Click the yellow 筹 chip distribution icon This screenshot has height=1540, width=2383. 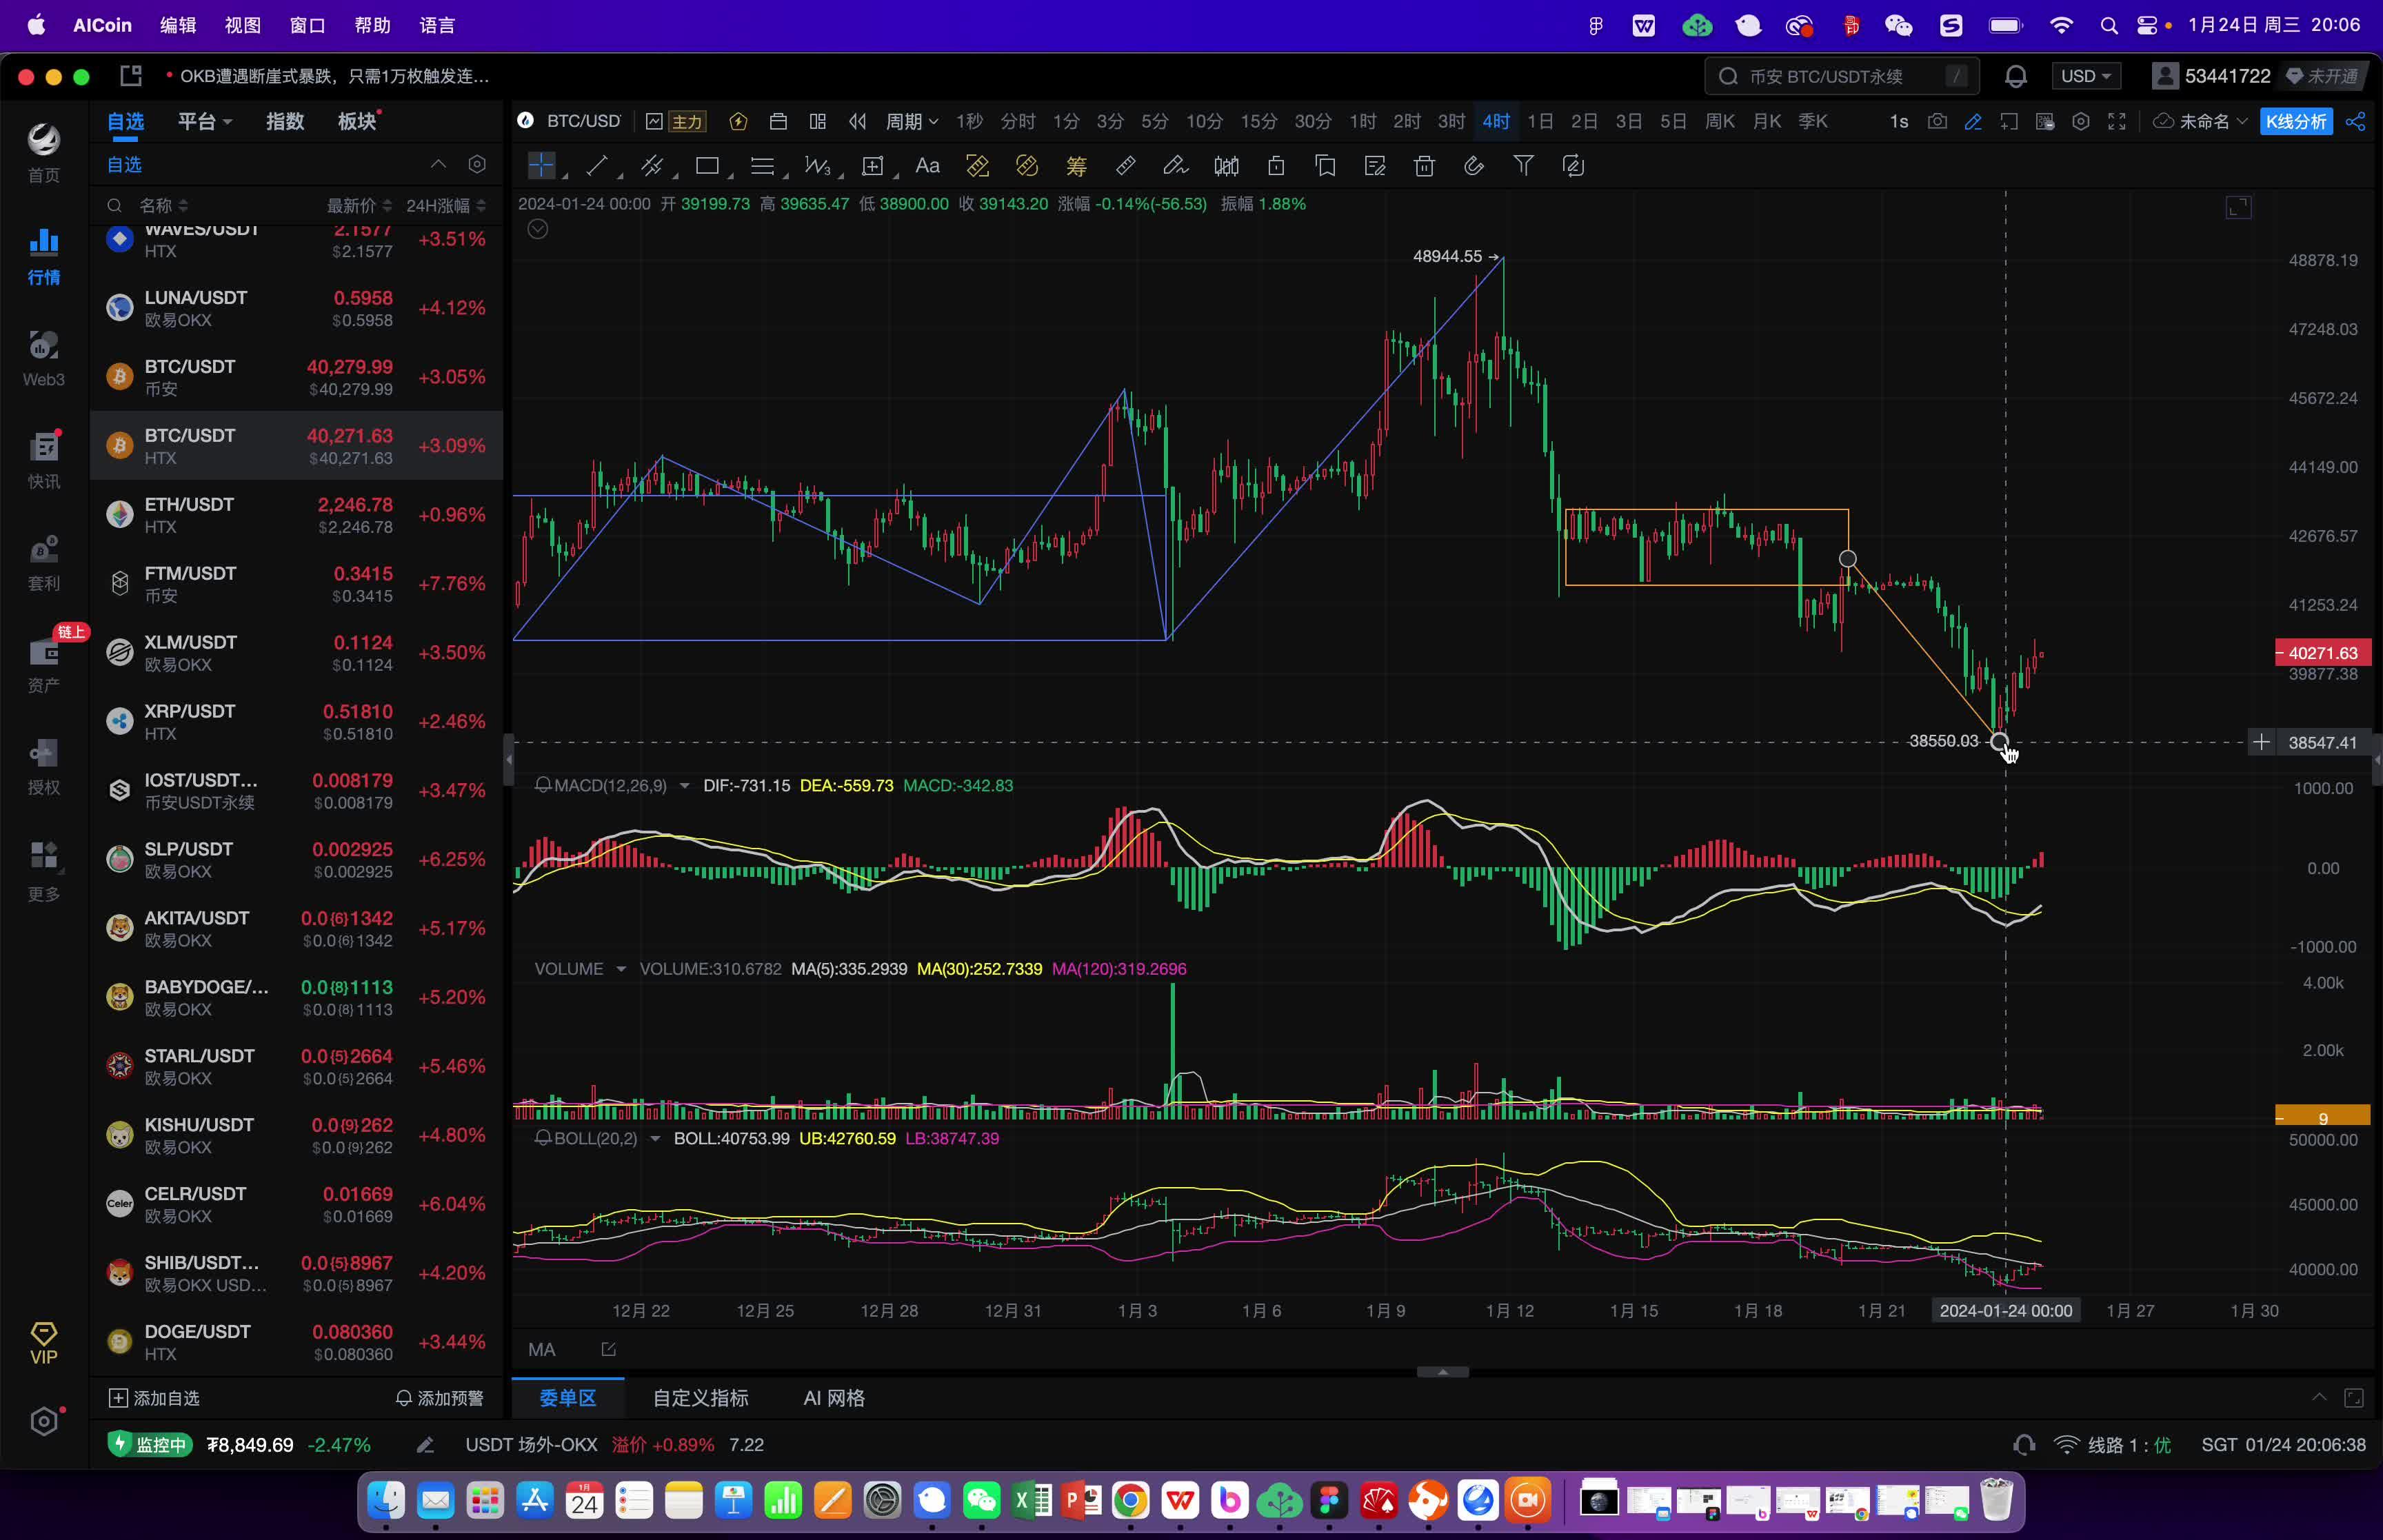click(1076, 166)
